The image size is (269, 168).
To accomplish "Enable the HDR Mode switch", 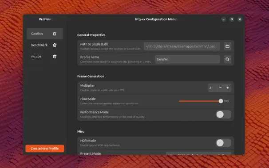I will (x=224, y=143).
